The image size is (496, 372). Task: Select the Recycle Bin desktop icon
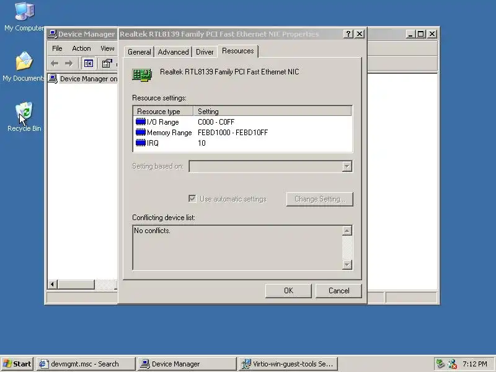24,117
